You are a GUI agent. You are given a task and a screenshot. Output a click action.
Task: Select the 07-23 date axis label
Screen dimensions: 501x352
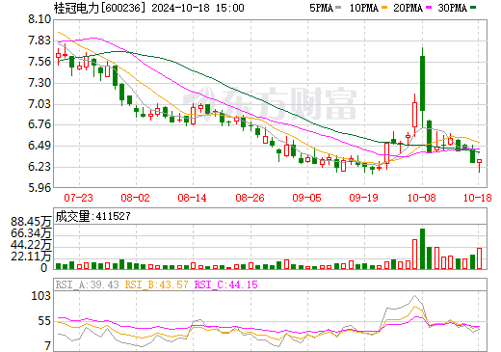(78, 198)
